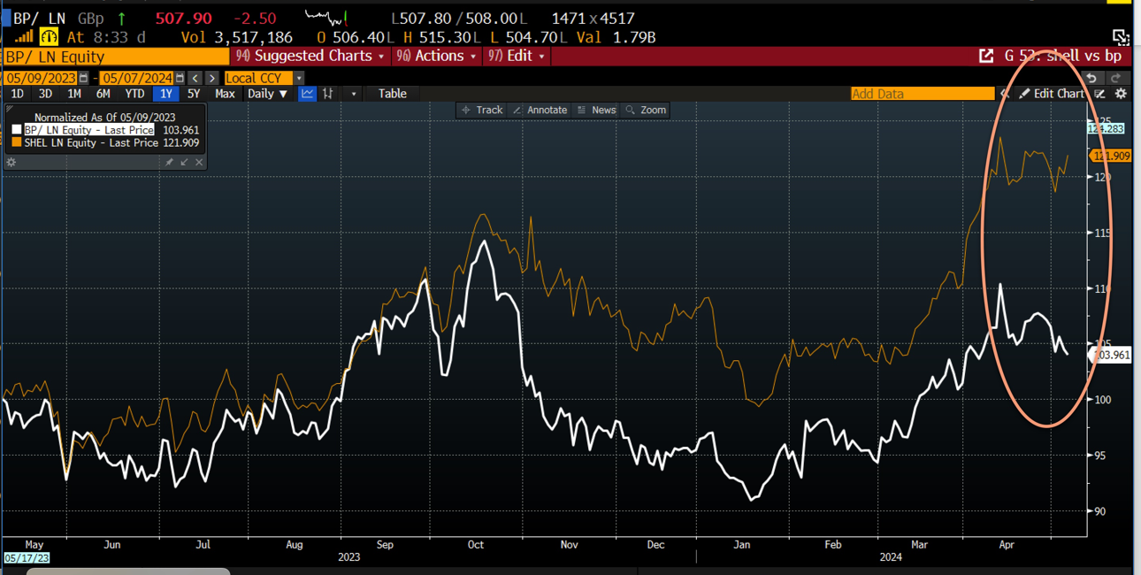
Task: Select the line chart type icon
Action: (309, 94)
